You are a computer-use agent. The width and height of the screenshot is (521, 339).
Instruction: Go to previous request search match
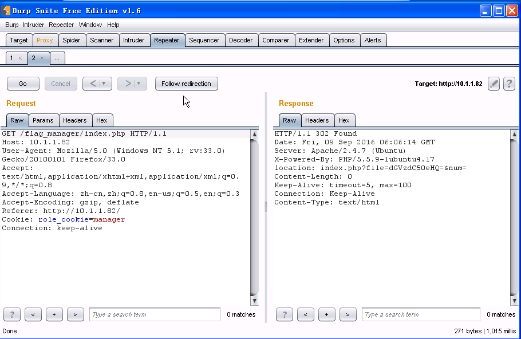click(33, 314)
